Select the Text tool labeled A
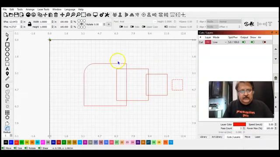Viewport: 280px width, 157px height. pos(7,69)
